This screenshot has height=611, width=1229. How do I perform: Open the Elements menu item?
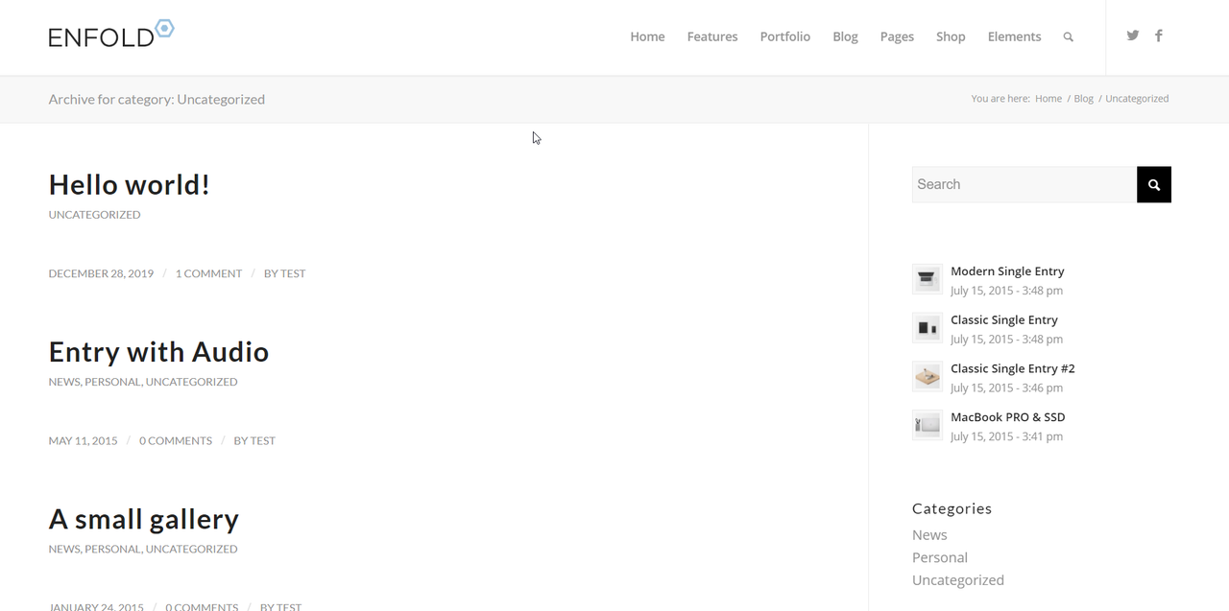[x=1014, y=36]
